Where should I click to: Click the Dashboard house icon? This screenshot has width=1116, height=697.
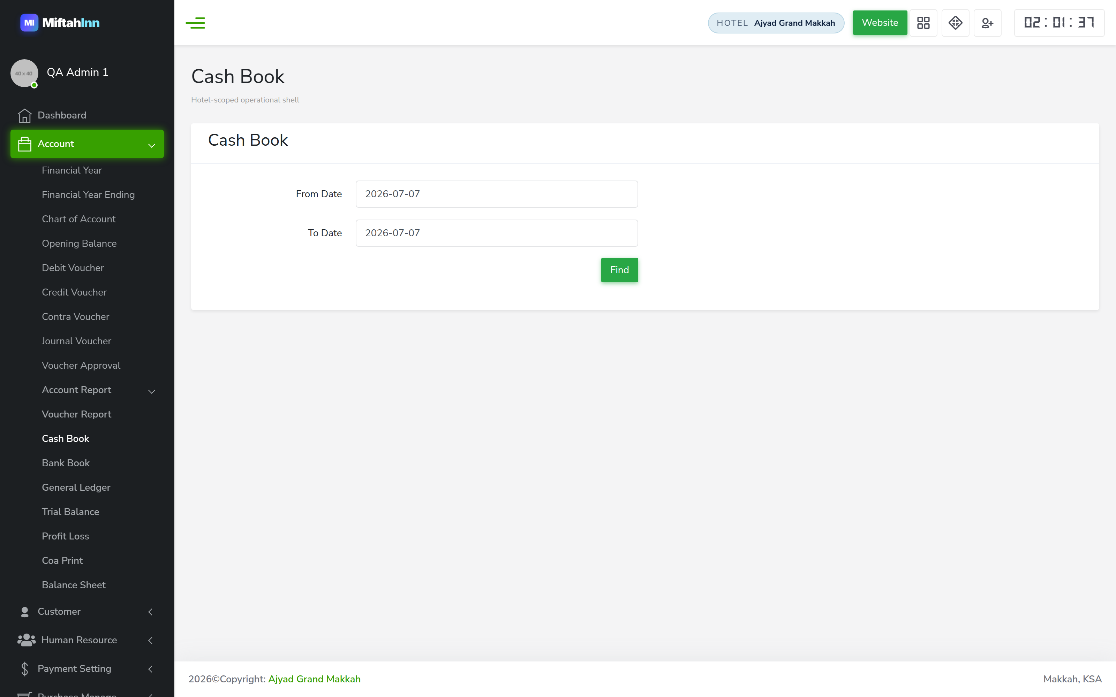tap(24, 116)
